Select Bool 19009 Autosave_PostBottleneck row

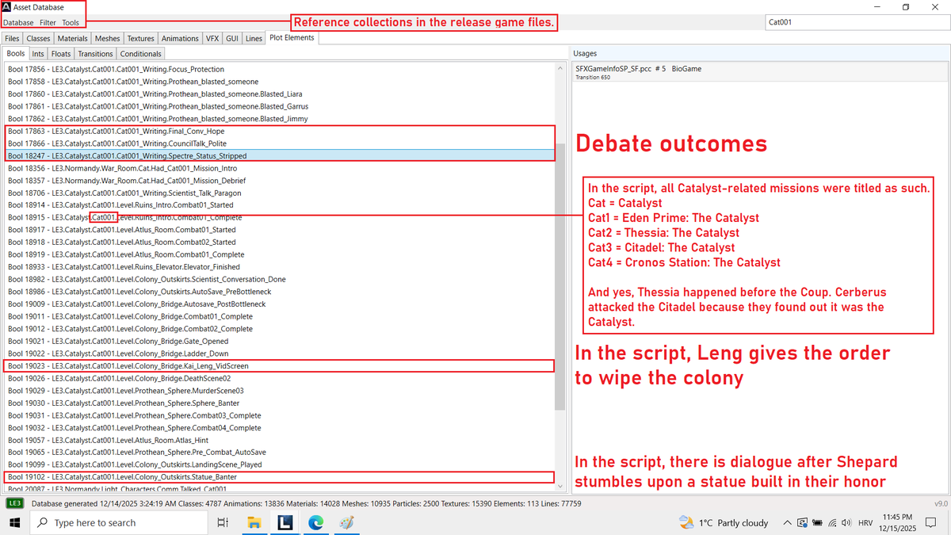point(281,304)
